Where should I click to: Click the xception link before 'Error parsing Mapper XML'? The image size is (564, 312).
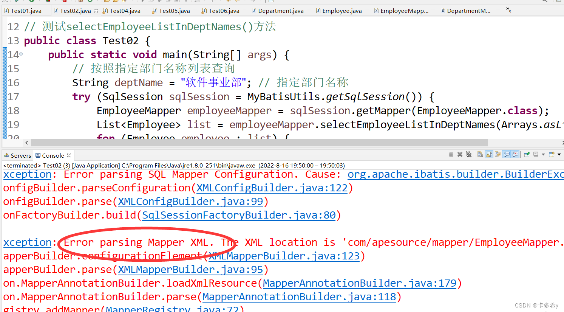click(27, 242)
